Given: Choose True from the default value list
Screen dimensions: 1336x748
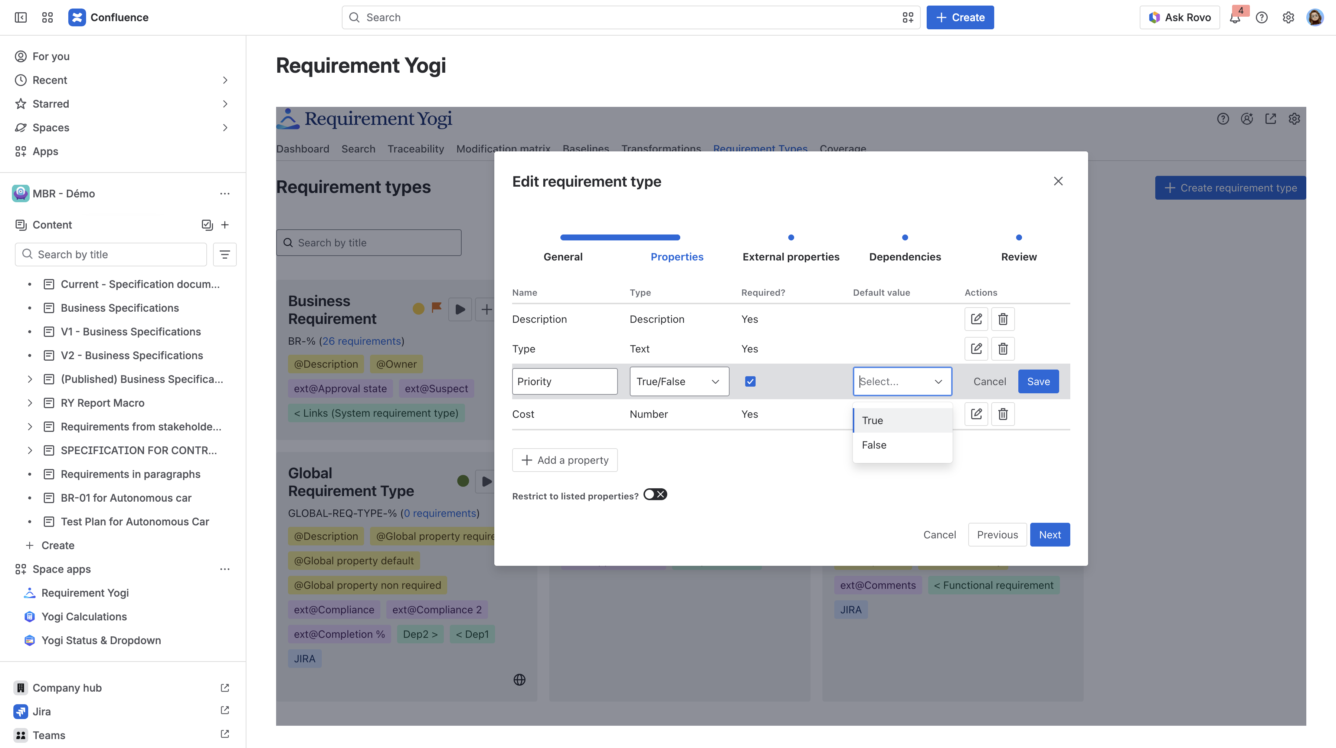Looking at the screenshot, I should click(x=903, y=420).
